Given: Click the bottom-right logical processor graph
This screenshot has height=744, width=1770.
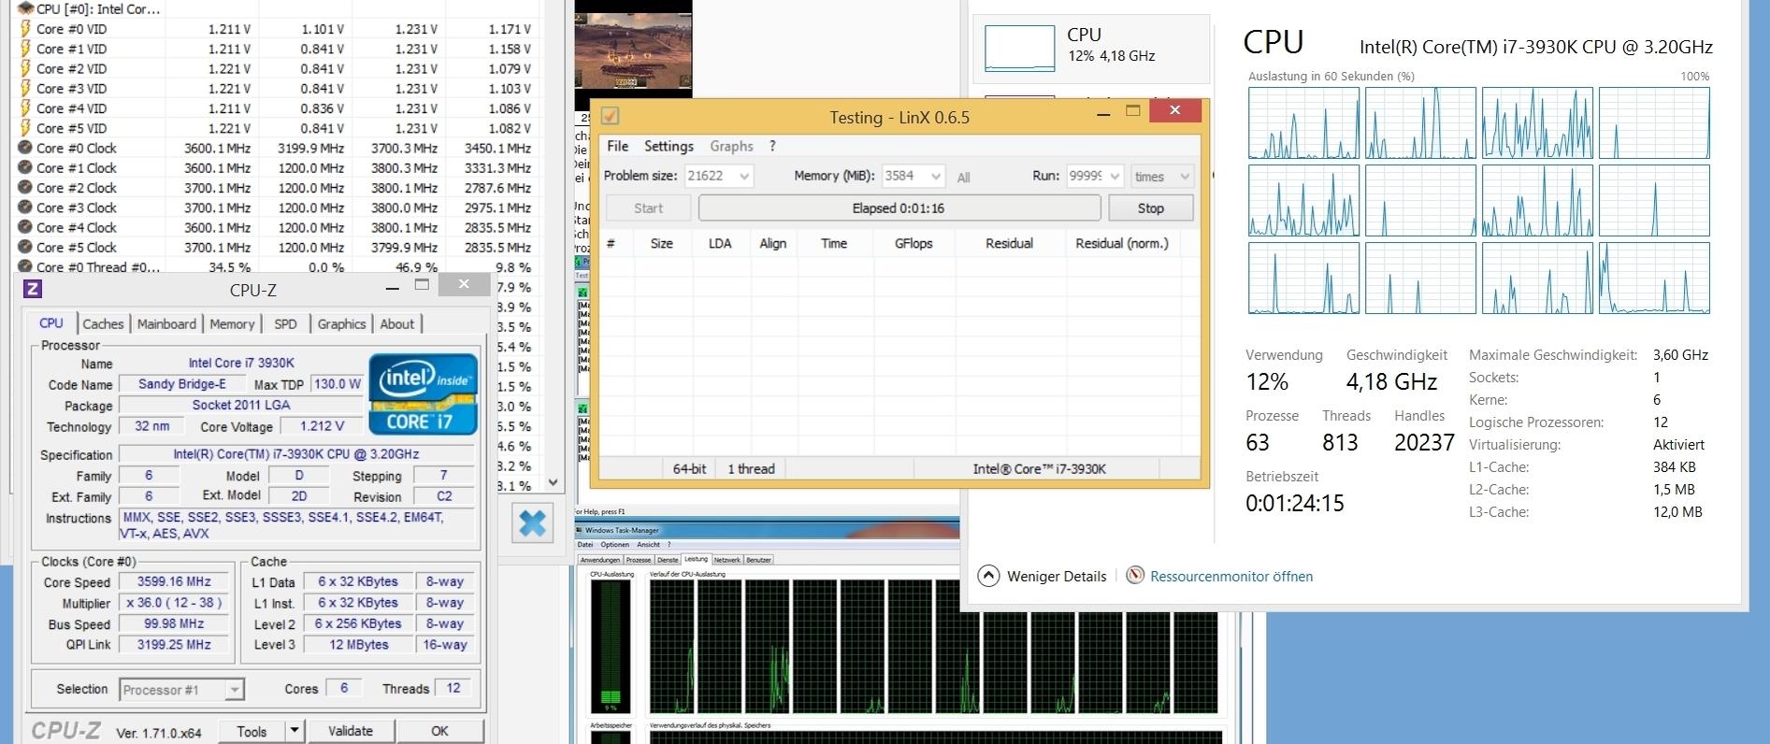Looking at the screenshot, I should (1654, 278).
